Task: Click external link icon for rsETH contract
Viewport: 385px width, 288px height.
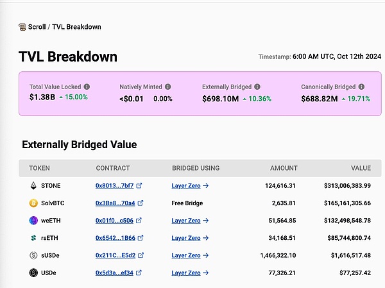Action: coord(141,238)
